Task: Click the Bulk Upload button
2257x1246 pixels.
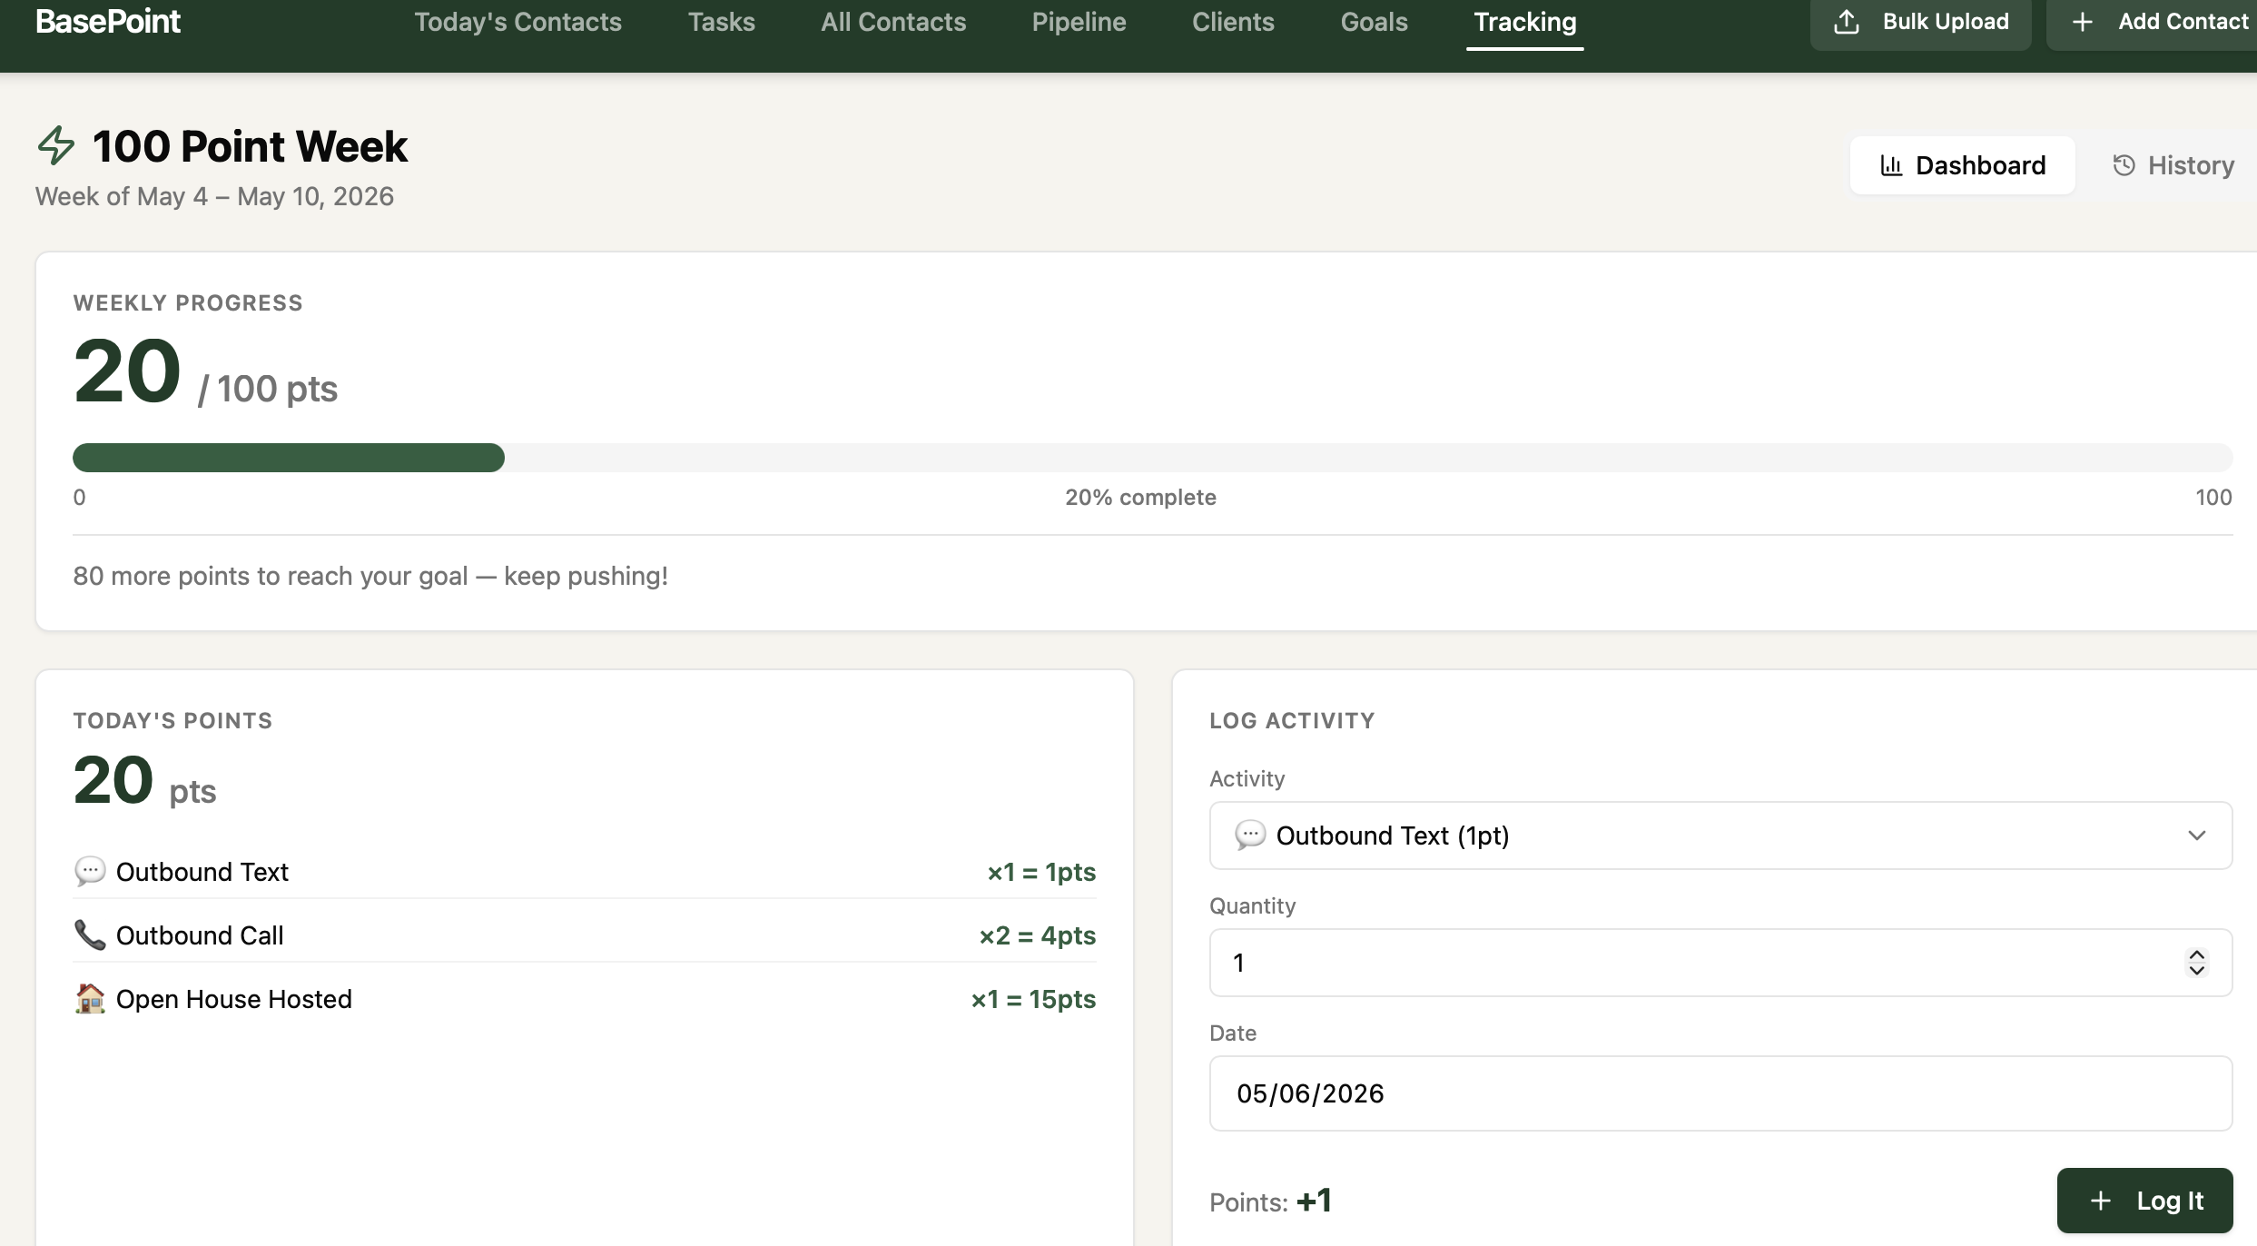Action: coord(1920,22)
